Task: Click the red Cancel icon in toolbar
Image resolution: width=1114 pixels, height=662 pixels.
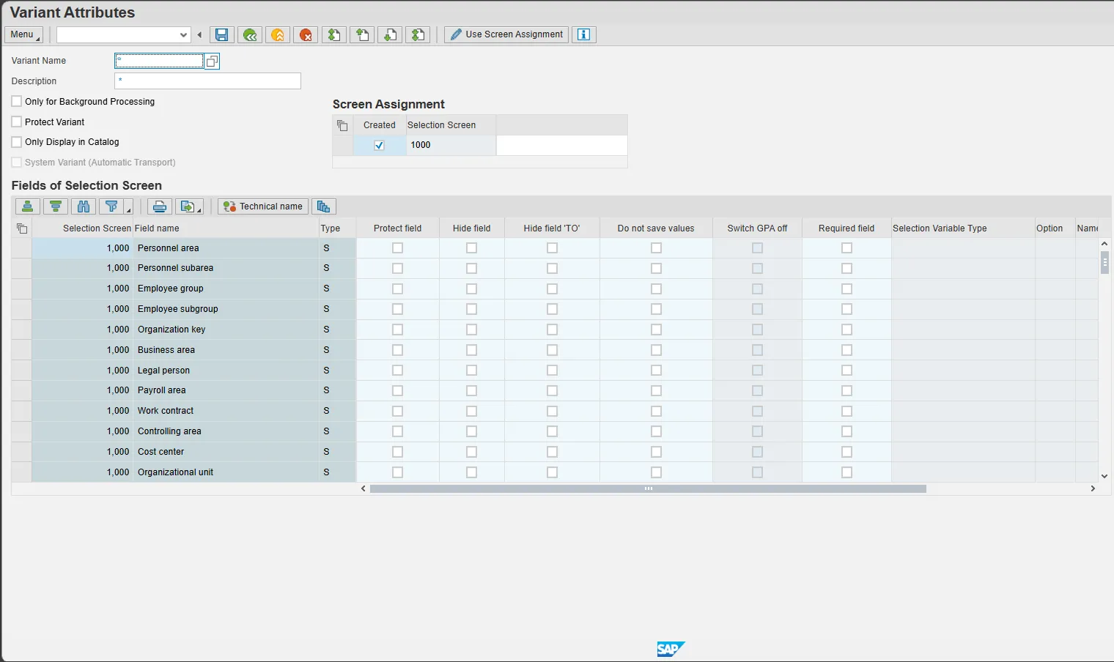Action: point(306,34)
